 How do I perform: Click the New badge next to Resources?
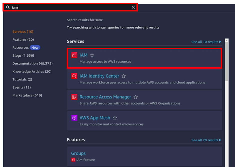tap(35, 48)
